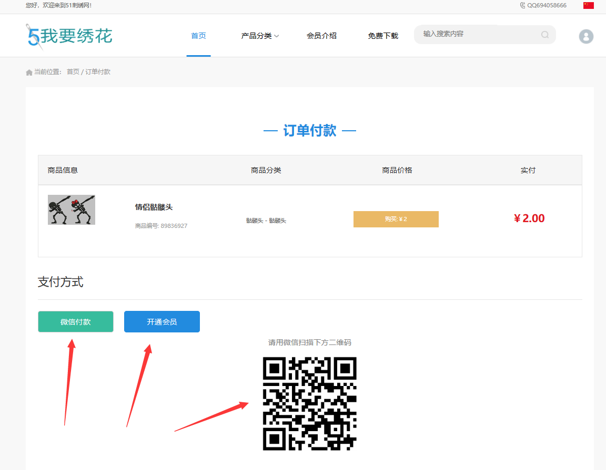606x470 pixels.
Task: Click the Chinese flag language icon
Action: (588, 5)
